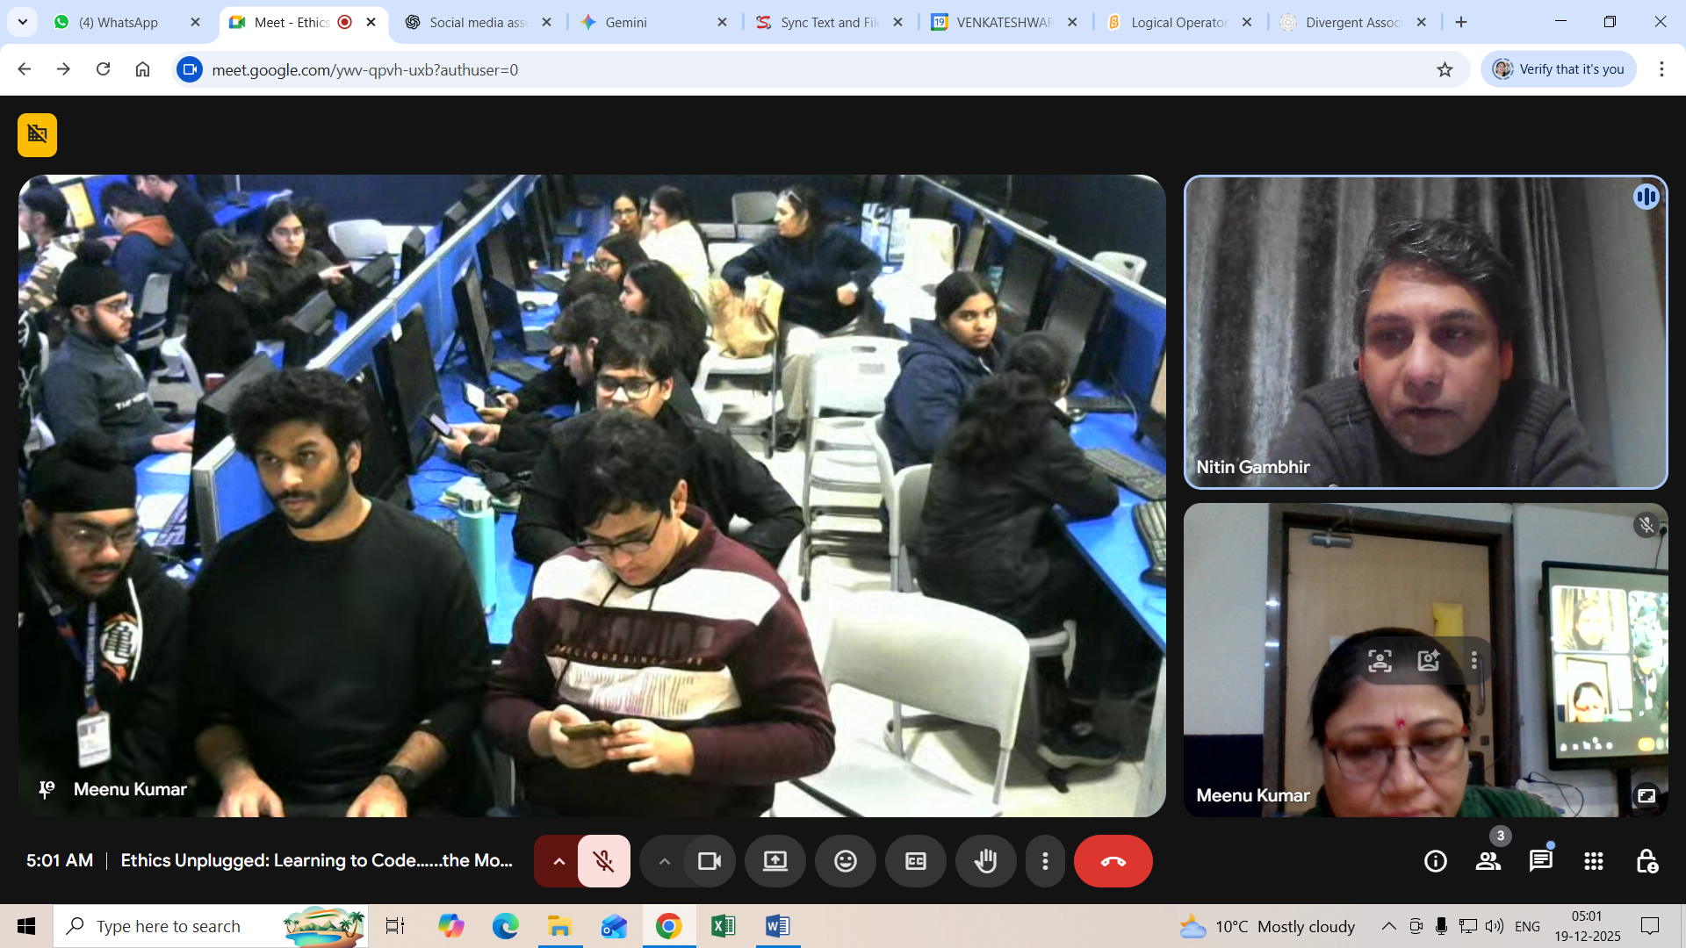Expand video settings arrow beside camera
This screenshot has width=1686, height=948.
pyautogui.click(x=664, y=861)
